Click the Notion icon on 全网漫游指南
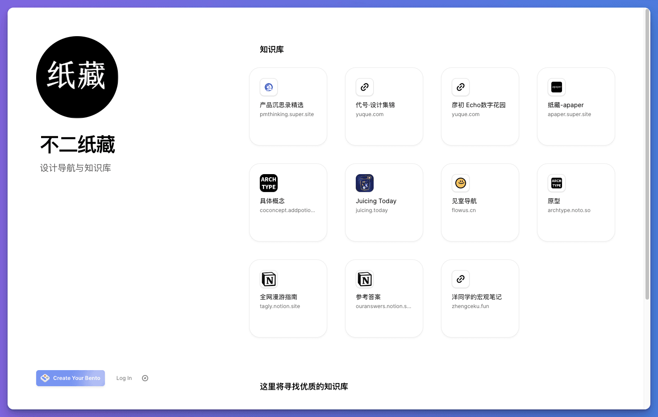 pyautogui.click(x=269, y=279)
